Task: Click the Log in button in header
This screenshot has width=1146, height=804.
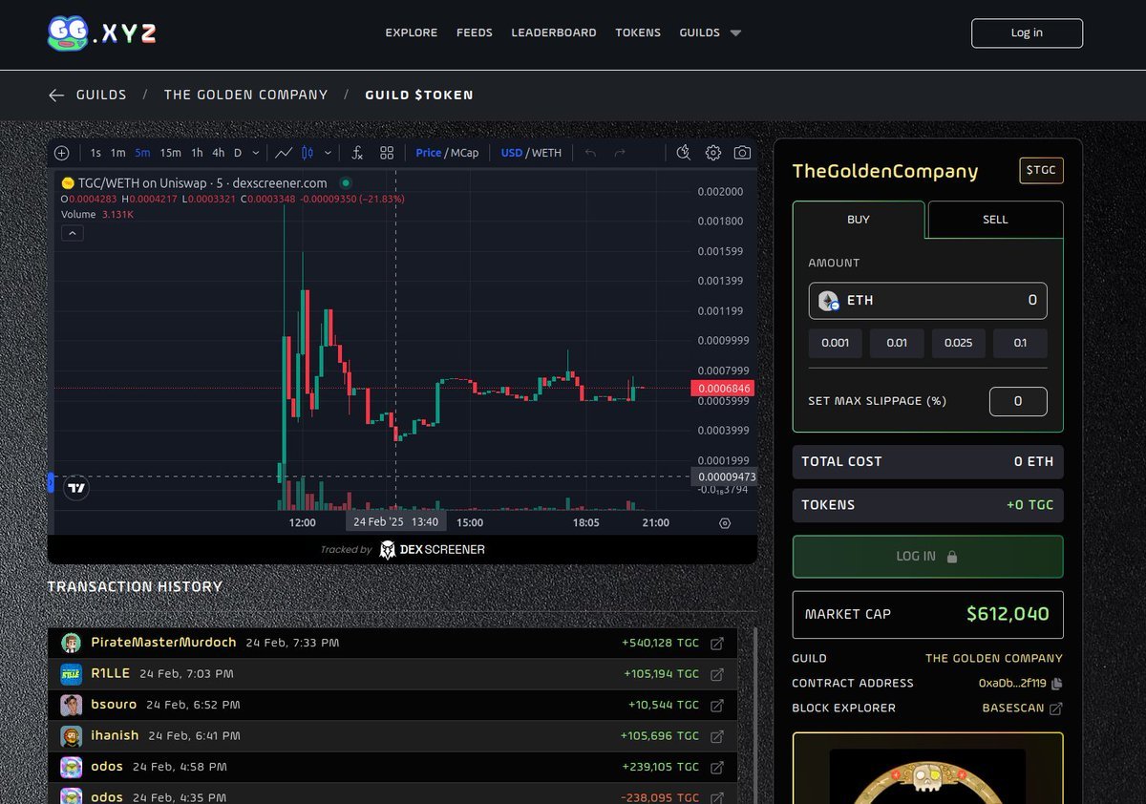Action: coord(1027,32)
